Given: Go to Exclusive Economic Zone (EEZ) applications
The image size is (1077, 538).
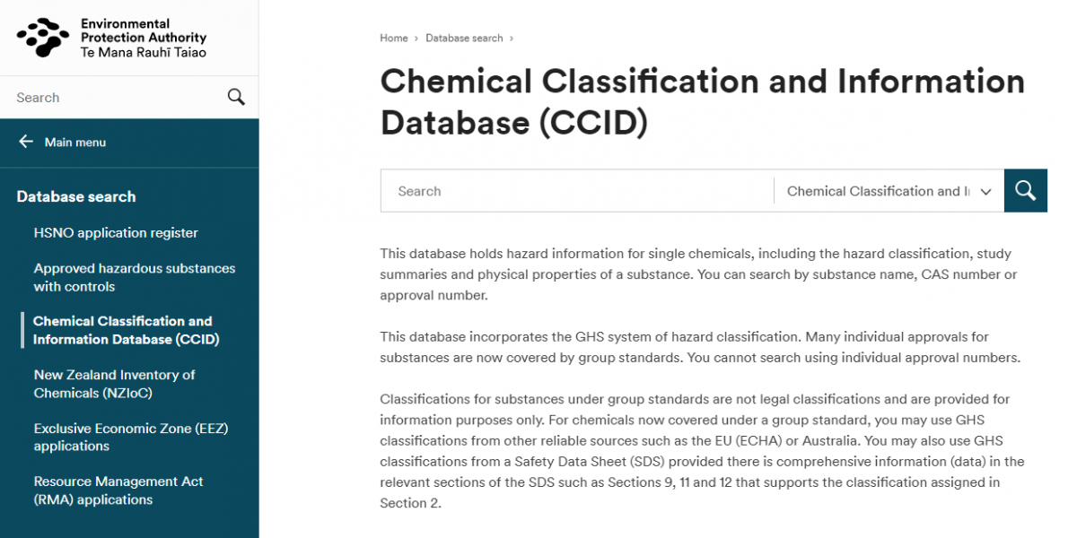Looking at the screenshot, I should (131, 437).
